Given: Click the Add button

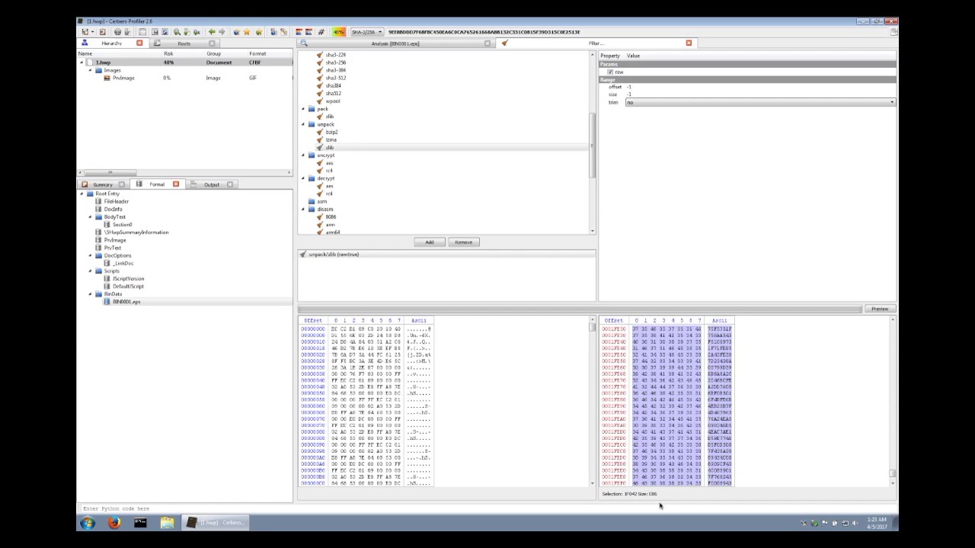Looking at the screenshot, I should (430, 242).
